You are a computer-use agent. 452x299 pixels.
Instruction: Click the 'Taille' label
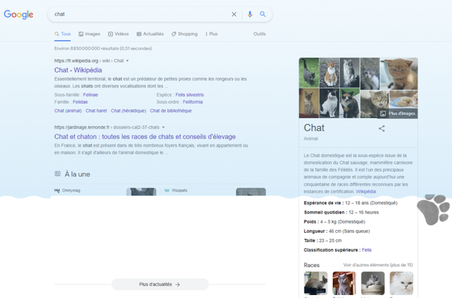[x=311, y=240]
